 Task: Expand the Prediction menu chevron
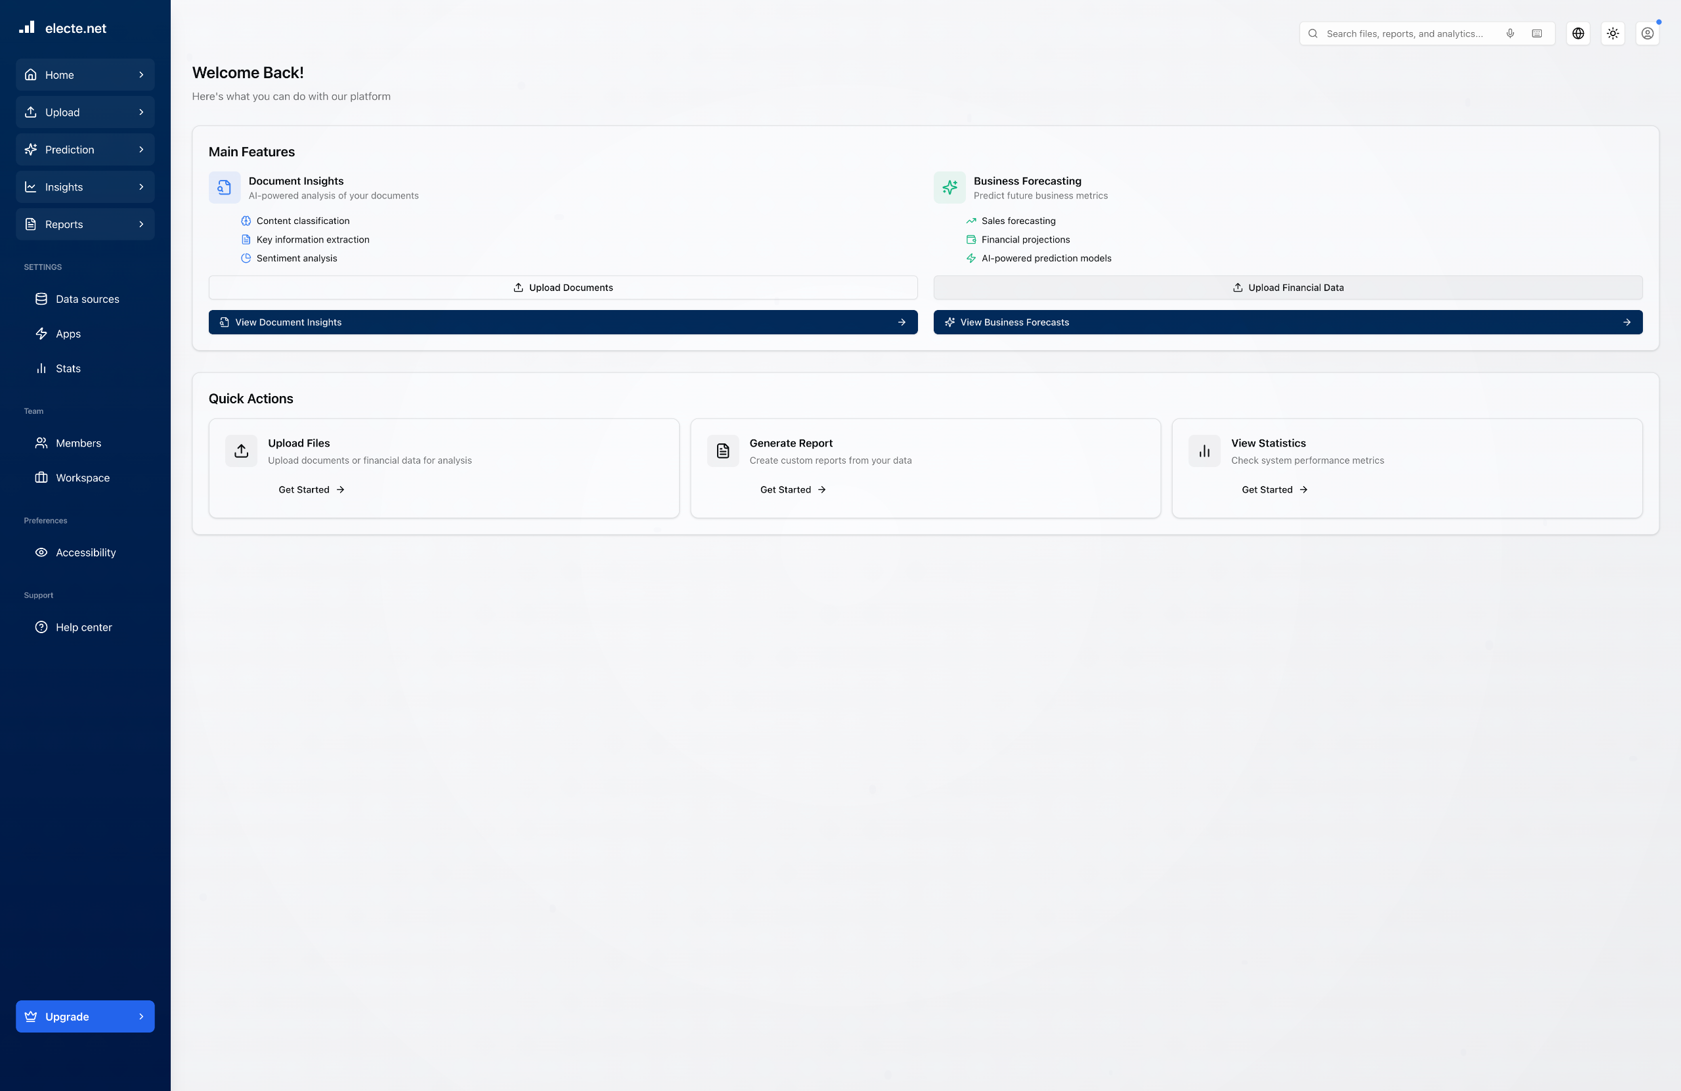(141, 150)
